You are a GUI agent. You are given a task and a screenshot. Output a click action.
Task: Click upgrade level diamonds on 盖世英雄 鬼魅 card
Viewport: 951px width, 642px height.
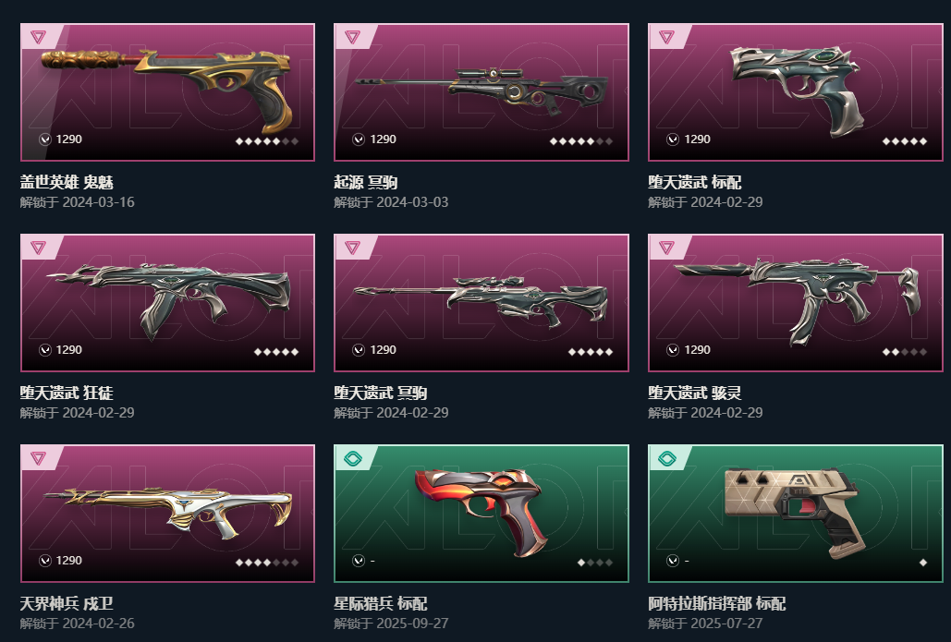267,141
